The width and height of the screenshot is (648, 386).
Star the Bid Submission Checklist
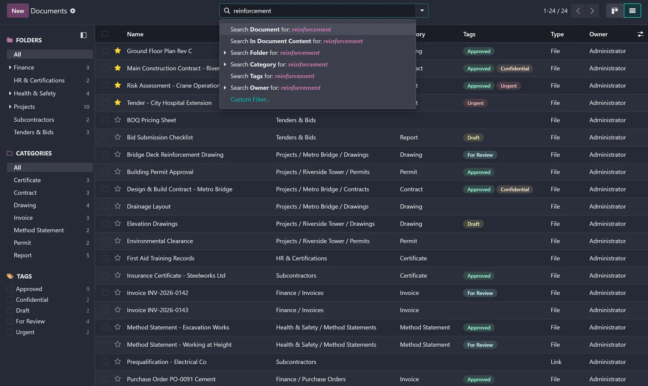118,137
